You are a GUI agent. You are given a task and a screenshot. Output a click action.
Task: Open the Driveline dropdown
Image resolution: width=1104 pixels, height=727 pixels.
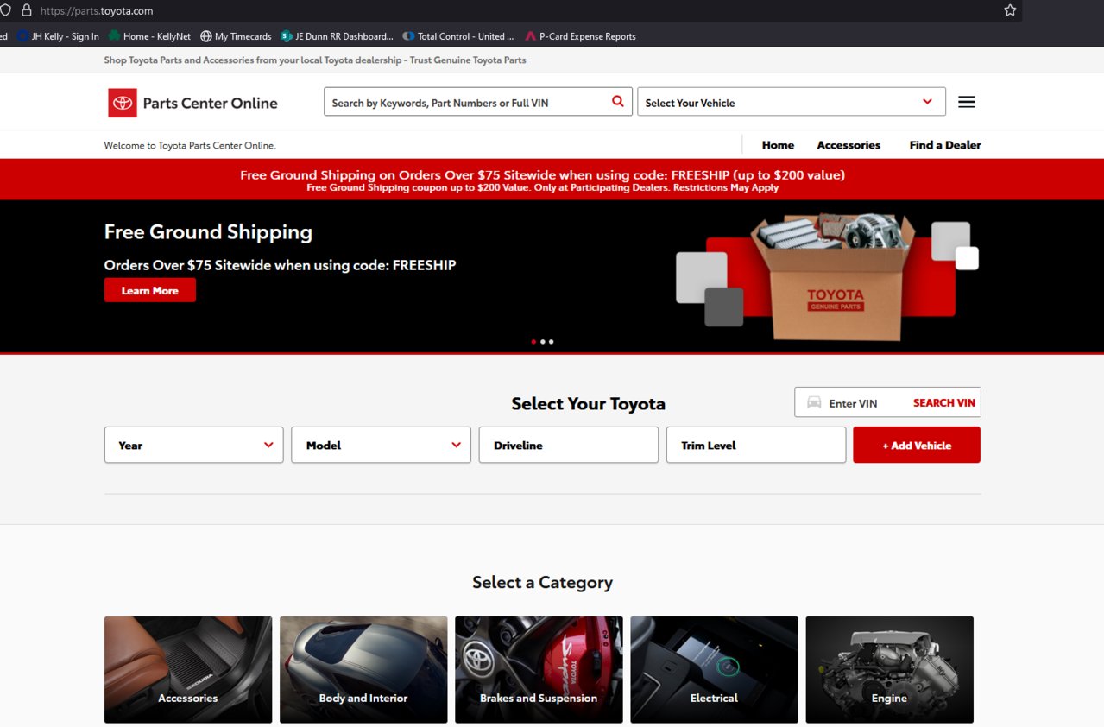pos(569,445)
